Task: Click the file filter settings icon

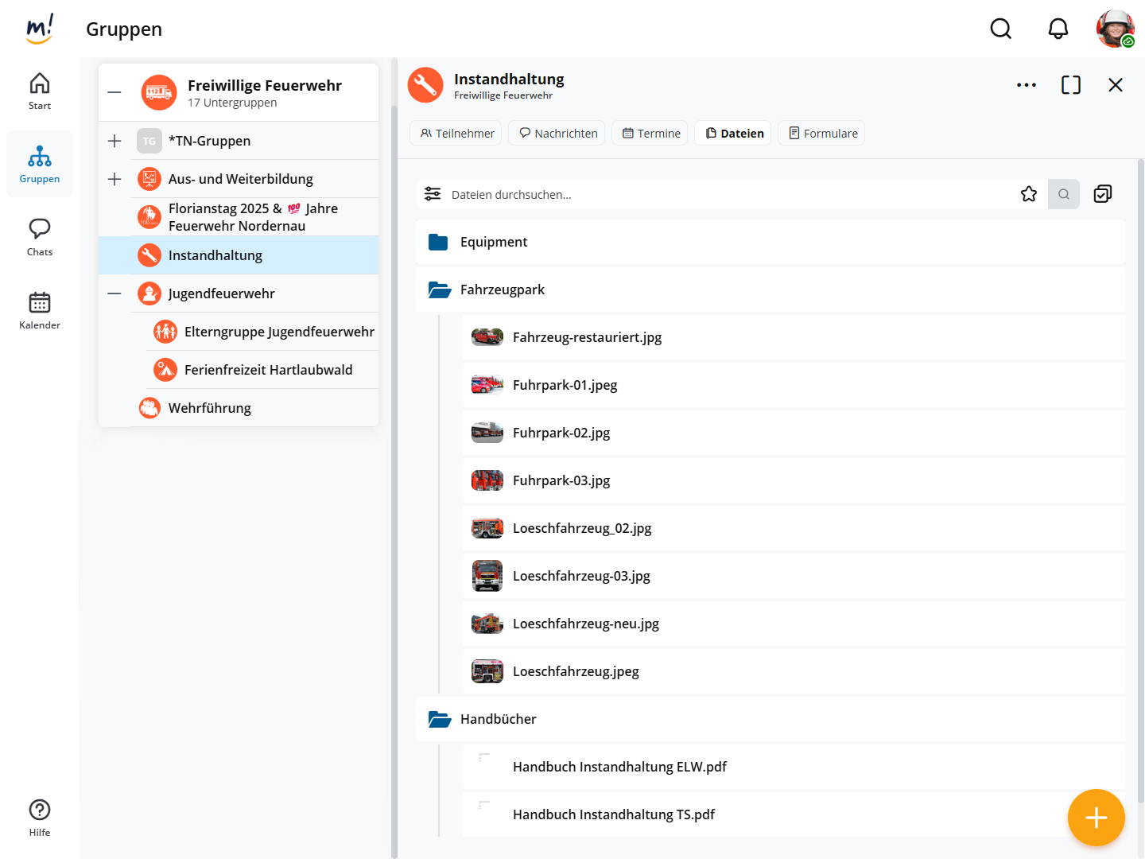Action: coord(433,194)
